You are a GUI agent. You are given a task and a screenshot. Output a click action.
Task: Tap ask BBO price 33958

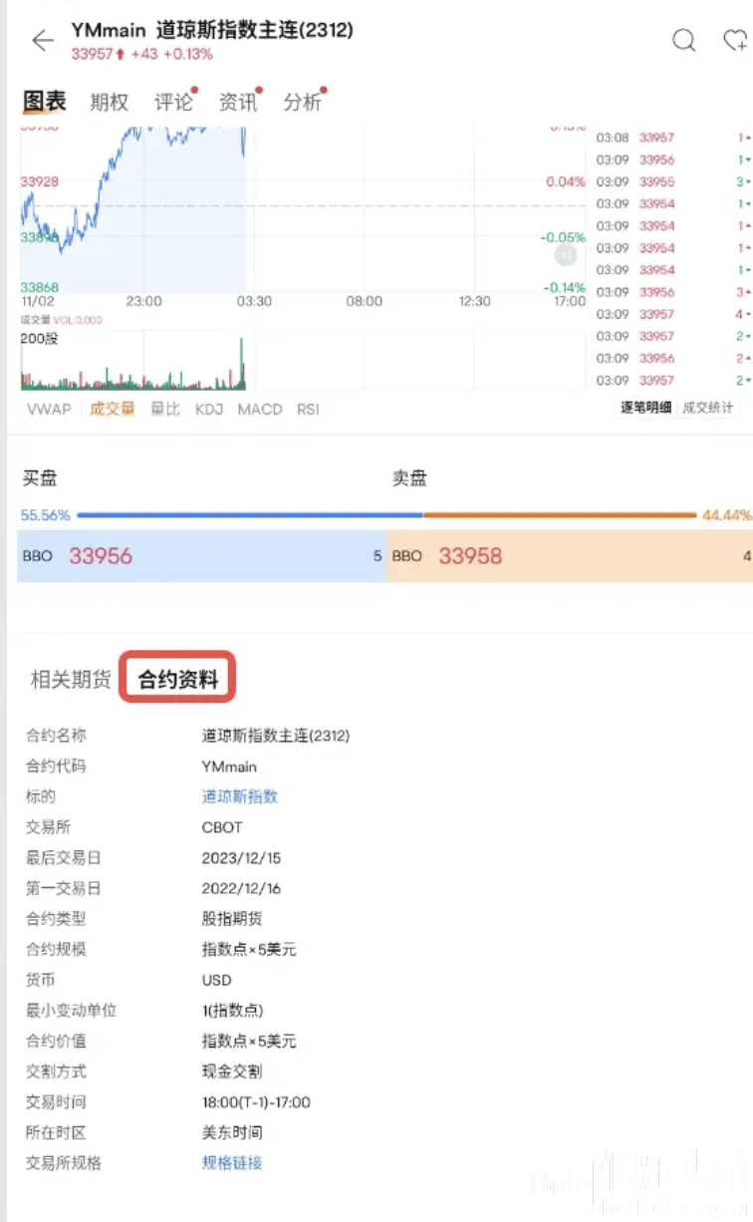coord(470,556)
